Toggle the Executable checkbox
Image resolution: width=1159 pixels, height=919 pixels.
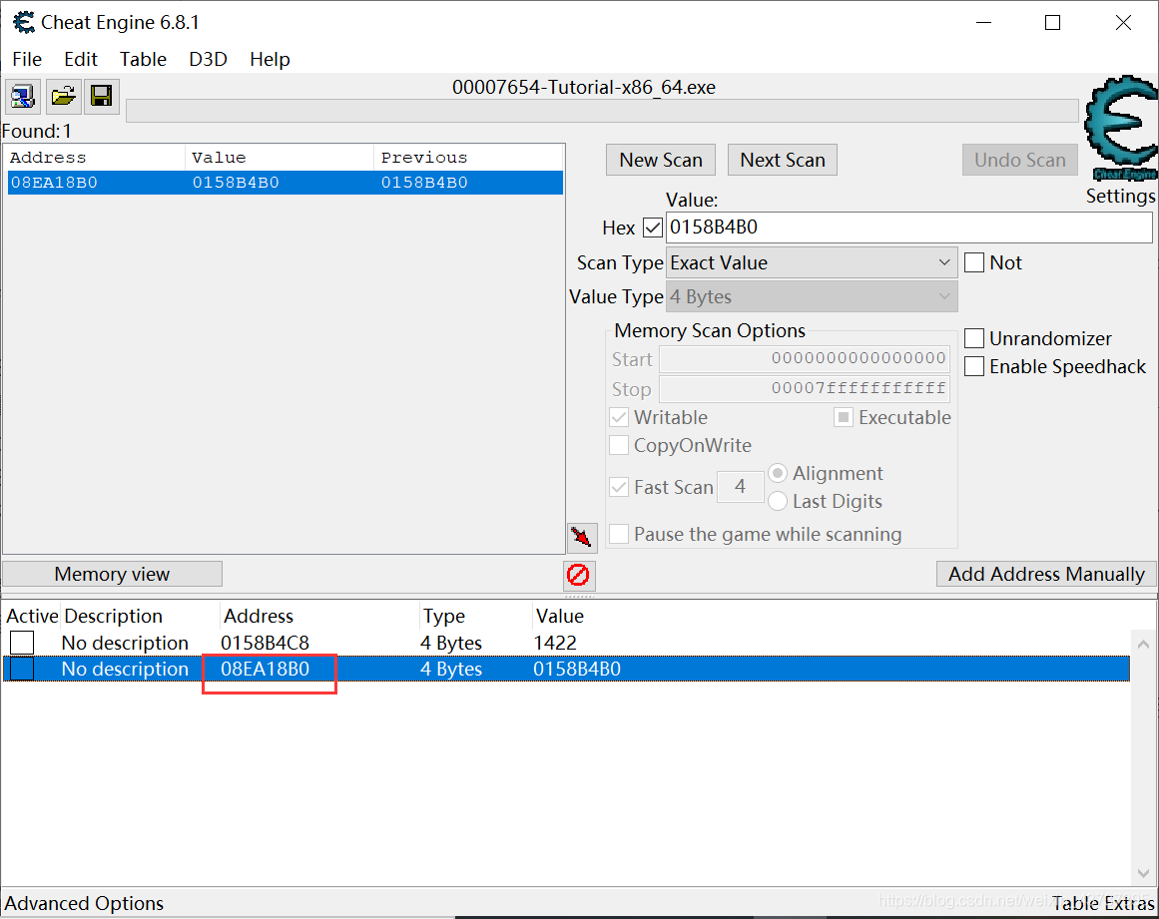pos(844,417)
